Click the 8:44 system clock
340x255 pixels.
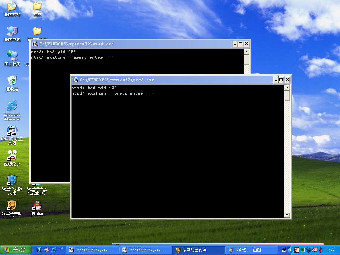click(330, 250)
